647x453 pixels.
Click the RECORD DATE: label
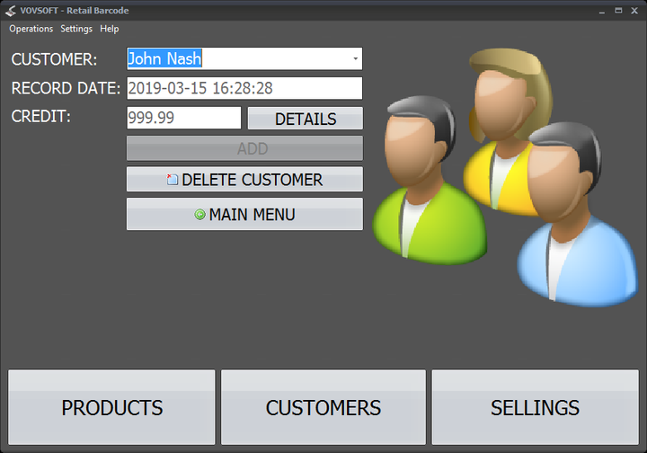tap(66, 88)
